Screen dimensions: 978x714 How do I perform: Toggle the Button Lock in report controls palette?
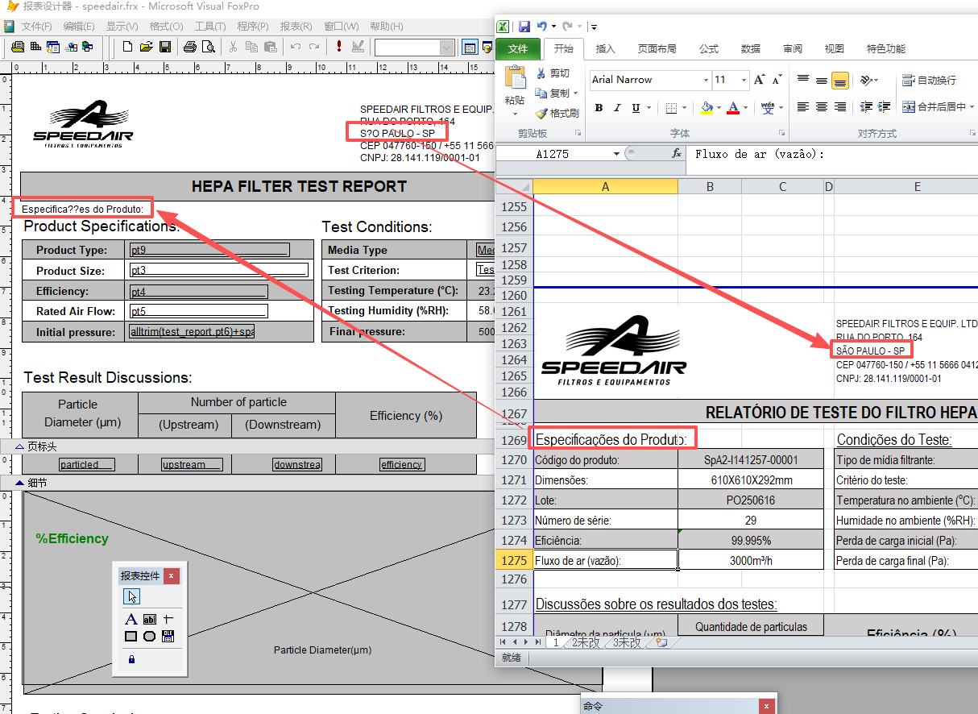[x=131, y=659]
